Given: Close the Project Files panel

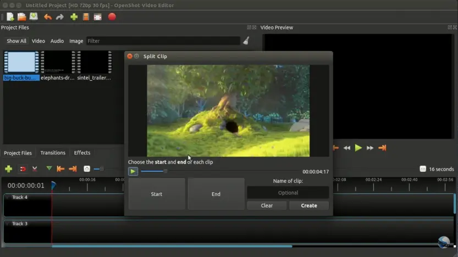Looking at the screenshot, I should tap(254, 27).
